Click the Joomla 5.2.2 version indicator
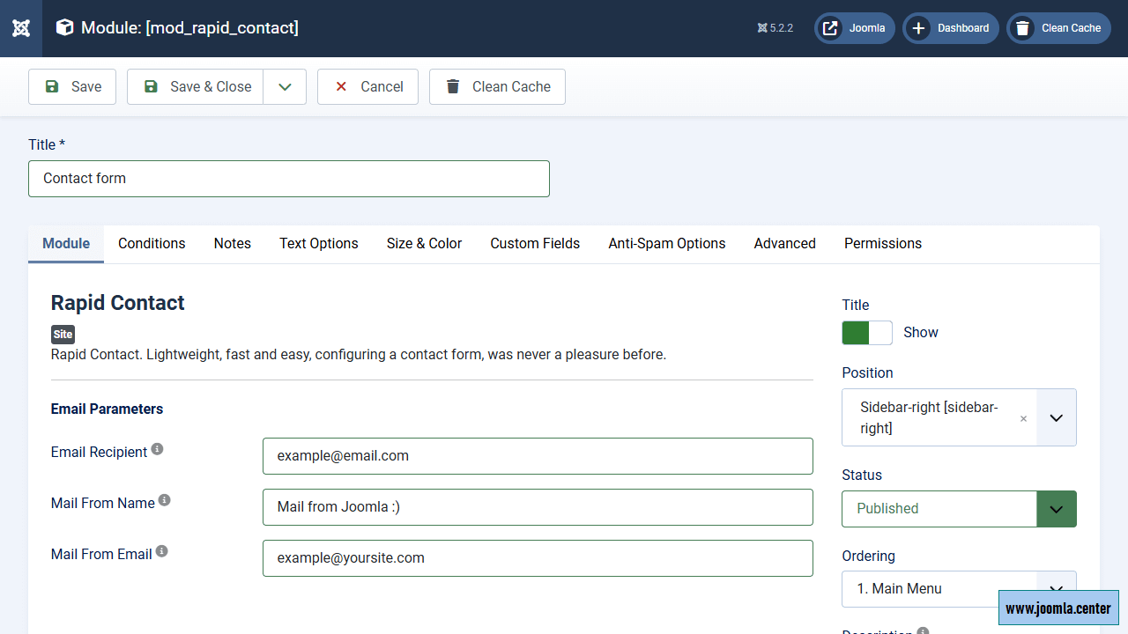Screen dimensions: 1128x634 [775, 28]
